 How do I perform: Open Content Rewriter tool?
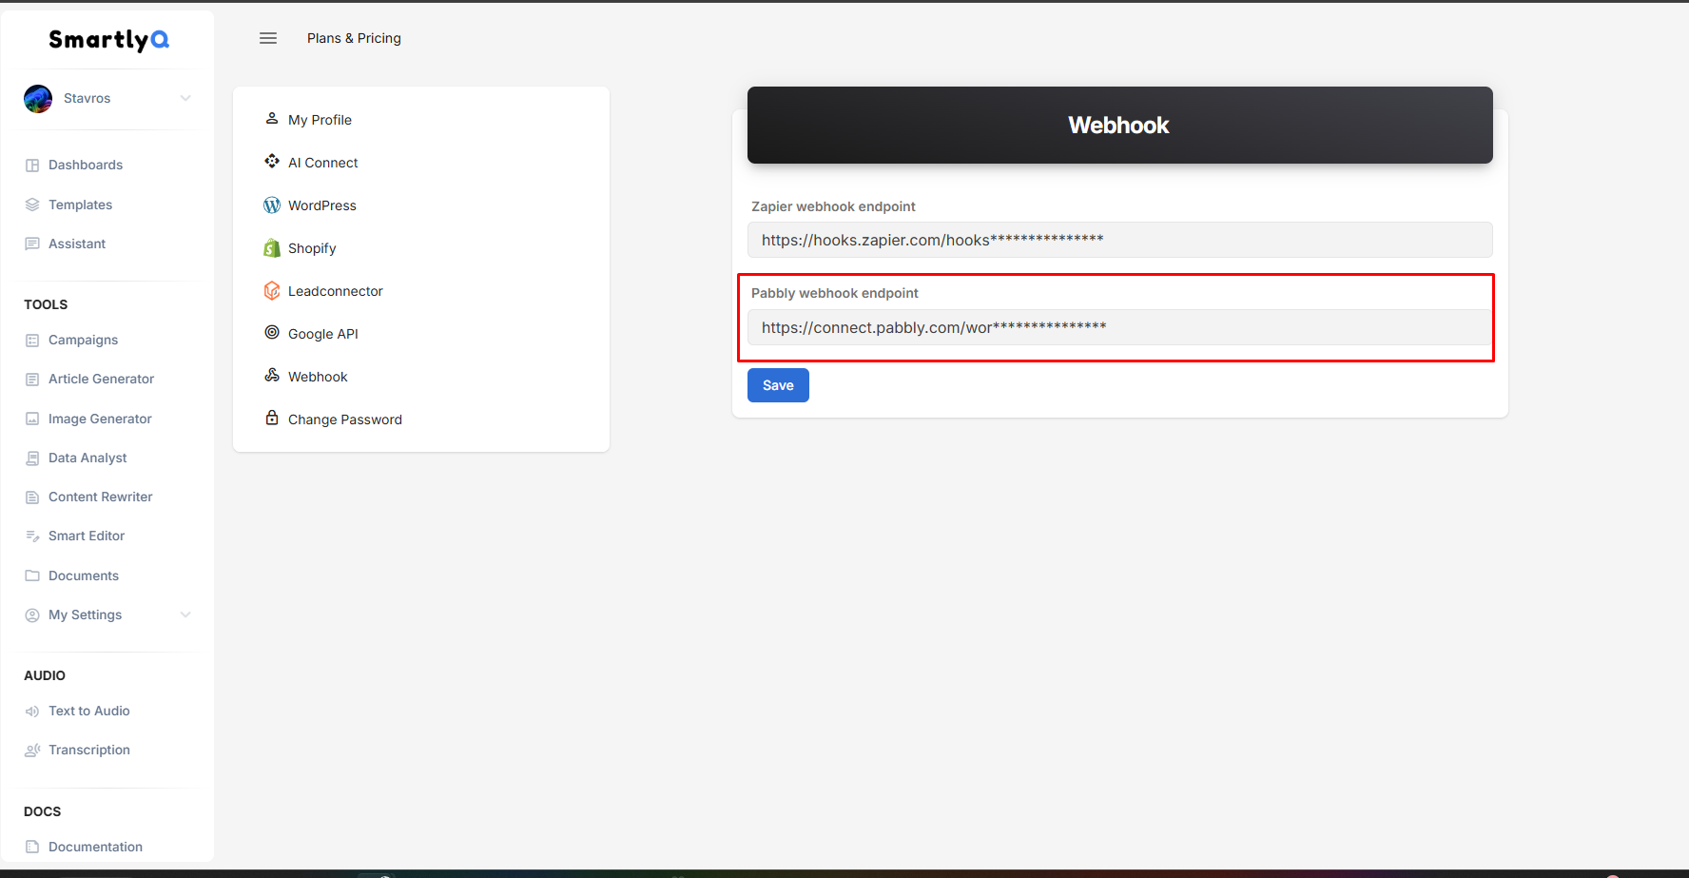click(100, 497)
